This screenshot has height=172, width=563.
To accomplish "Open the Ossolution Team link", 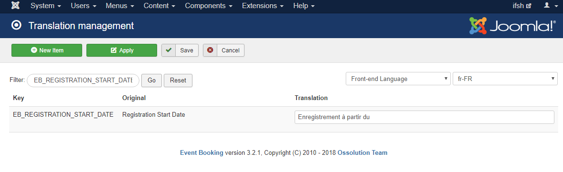I will pyautogui.click(x=362, y=152).
